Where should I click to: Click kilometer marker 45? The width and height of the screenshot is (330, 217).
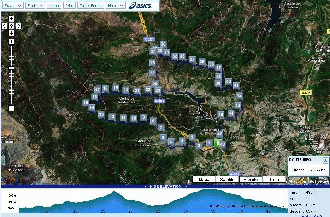[220, 115]
